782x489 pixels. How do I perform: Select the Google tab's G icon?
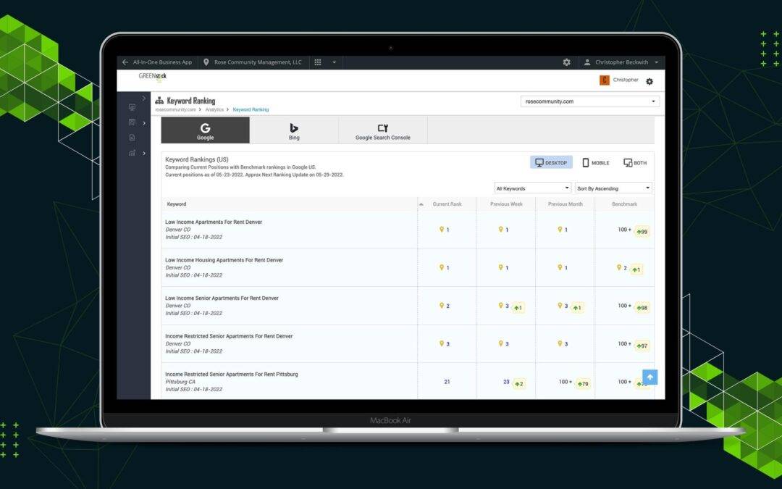coord(206,128)
